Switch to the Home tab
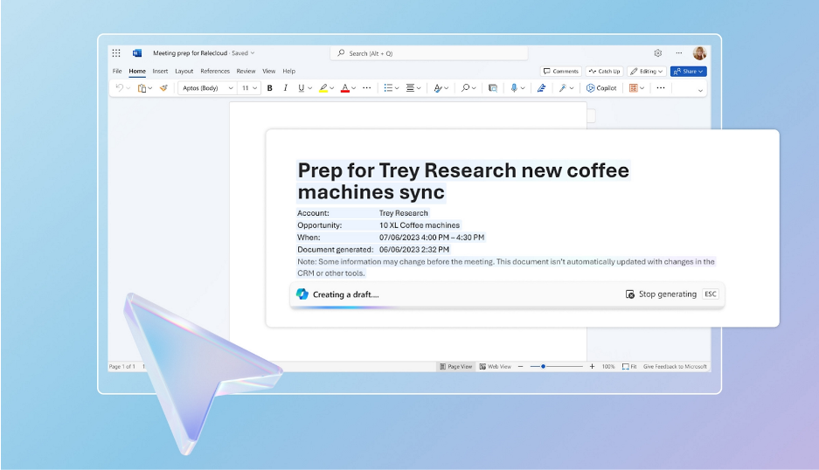The image size is (819, 470). (137, 71)
